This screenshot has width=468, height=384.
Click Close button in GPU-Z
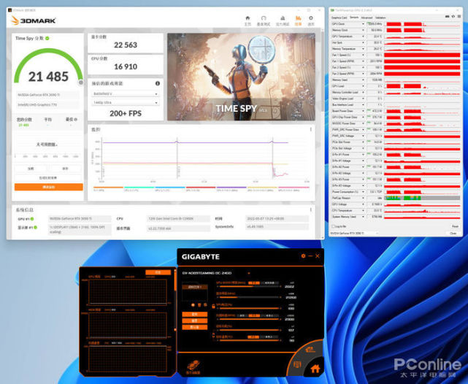453,234
